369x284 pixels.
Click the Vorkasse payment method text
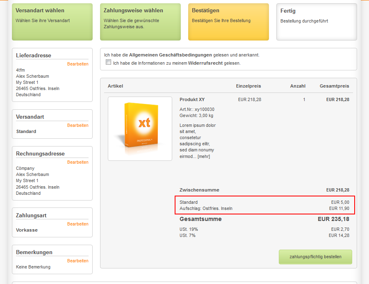point(27,230)
